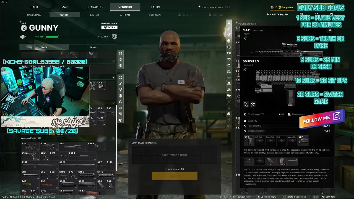Screen dimensions: 354x199
Task: Select the $262 handguard item
Action: (68, 184)
